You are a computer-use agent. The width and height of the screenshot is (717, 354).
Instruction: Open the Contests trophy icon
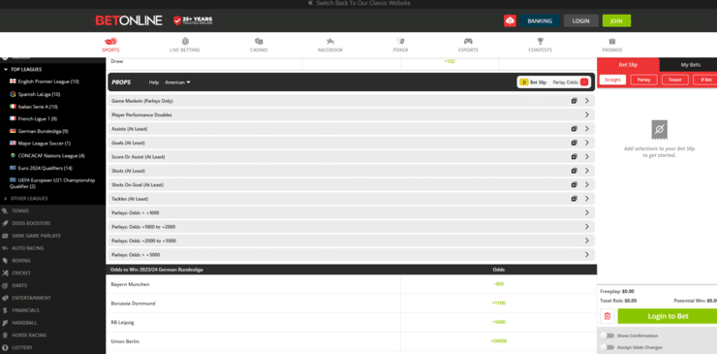pyautogui.click(x=540, y=41)
